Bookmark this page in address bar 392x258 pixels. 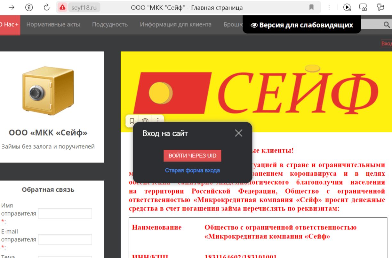(311, 7)
